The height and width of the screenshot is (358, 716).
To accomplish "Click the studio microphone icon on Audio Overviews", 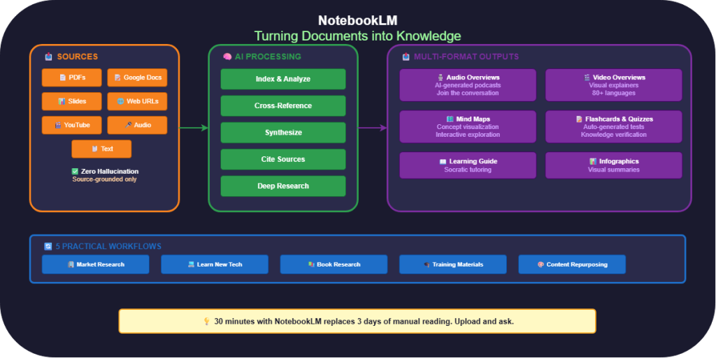I will (441, 77).
